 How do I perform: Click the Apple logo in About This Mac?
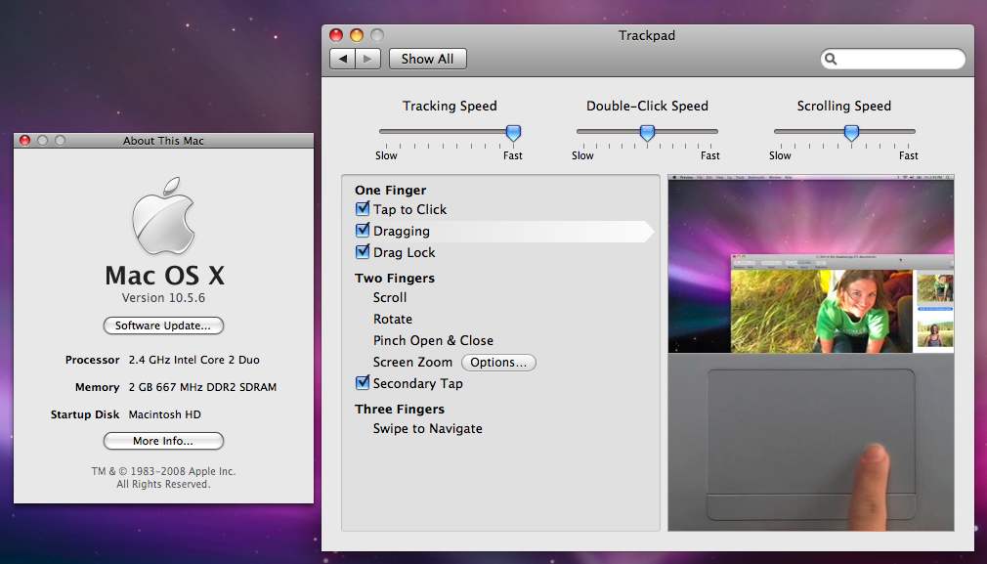pyautogui.click(x=163, y=217)
